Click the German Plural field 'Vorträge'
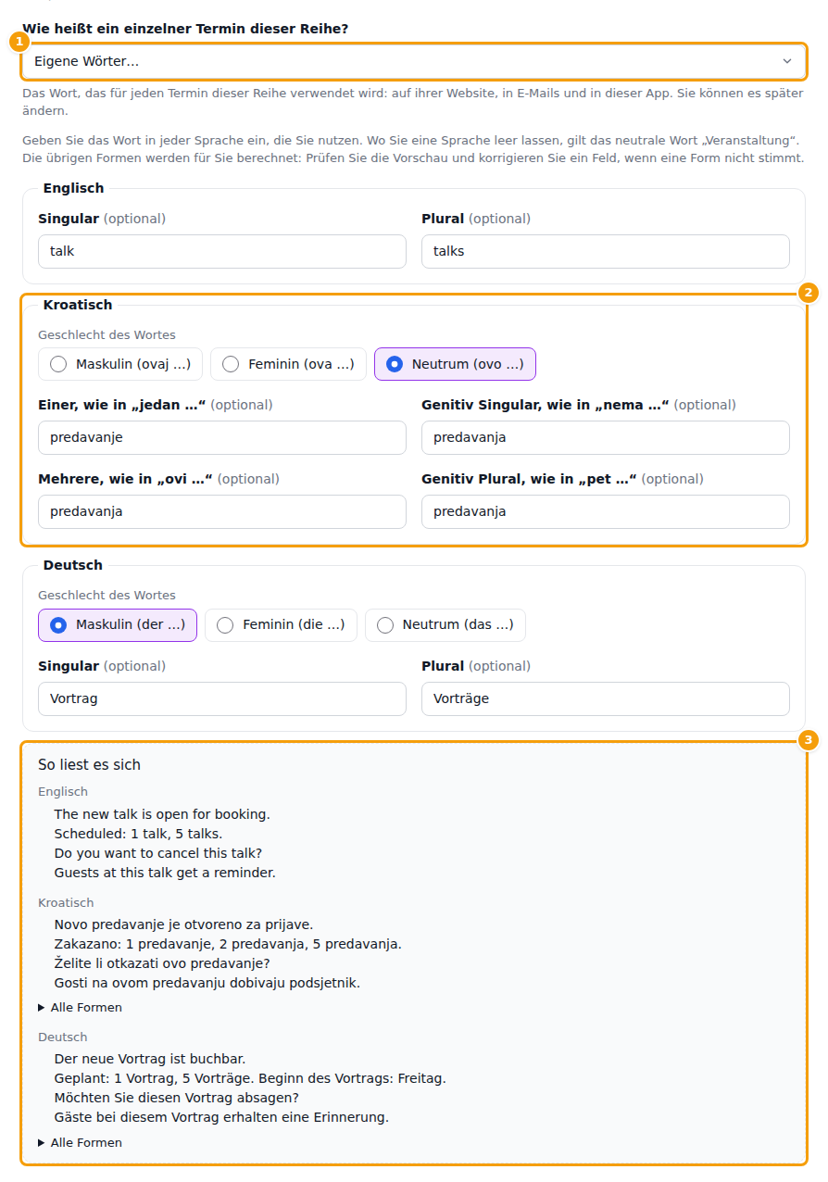 coord(606,698)
